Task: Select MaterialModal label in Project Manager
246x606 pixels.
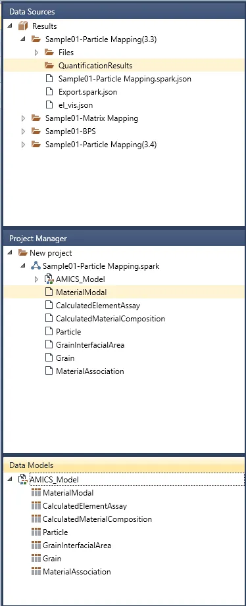Action: click(81, 292)
